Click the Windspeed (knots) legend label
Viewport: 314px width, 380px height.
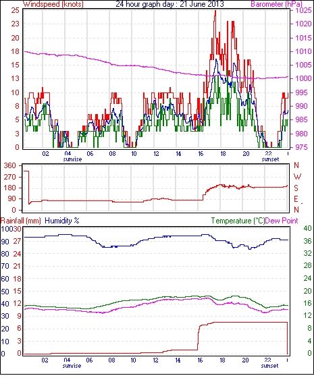tap(53, 4)
